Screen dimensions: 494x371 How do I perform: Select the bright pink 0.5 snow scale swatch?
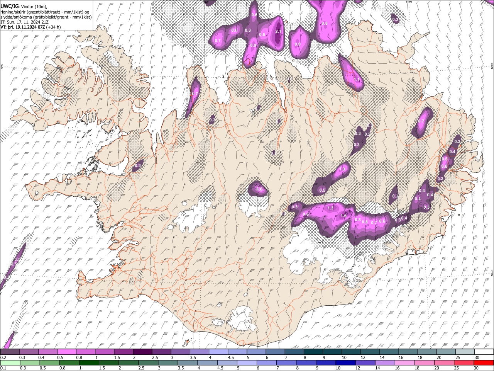tap(66, 352)
